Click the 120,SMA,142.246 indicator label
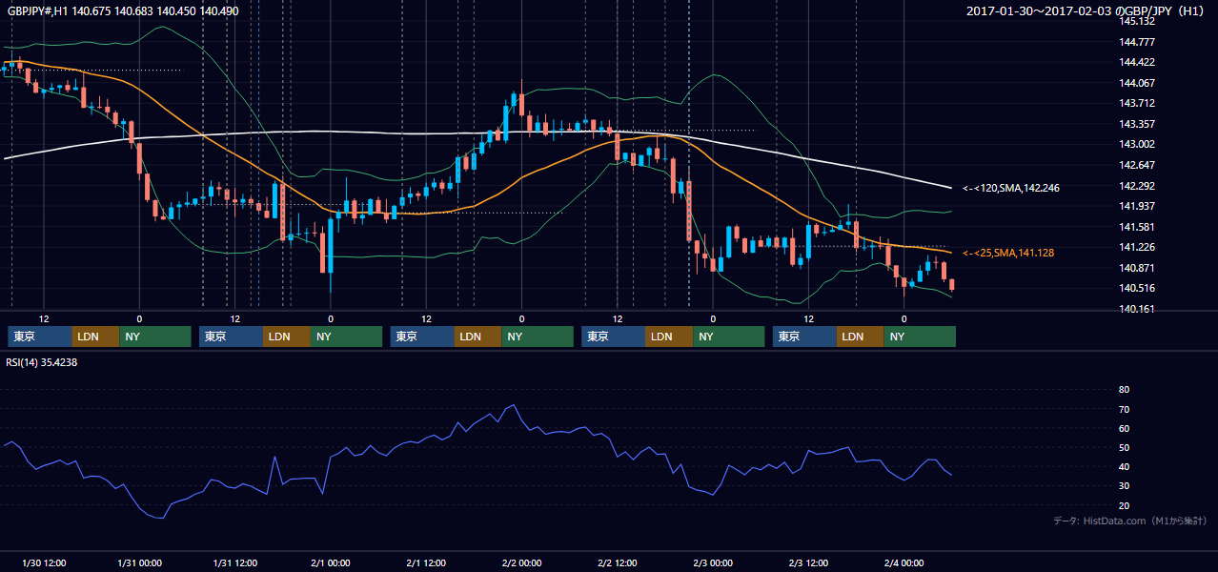The height and width of the screenshot is (572, 1218). point(1011,188)
